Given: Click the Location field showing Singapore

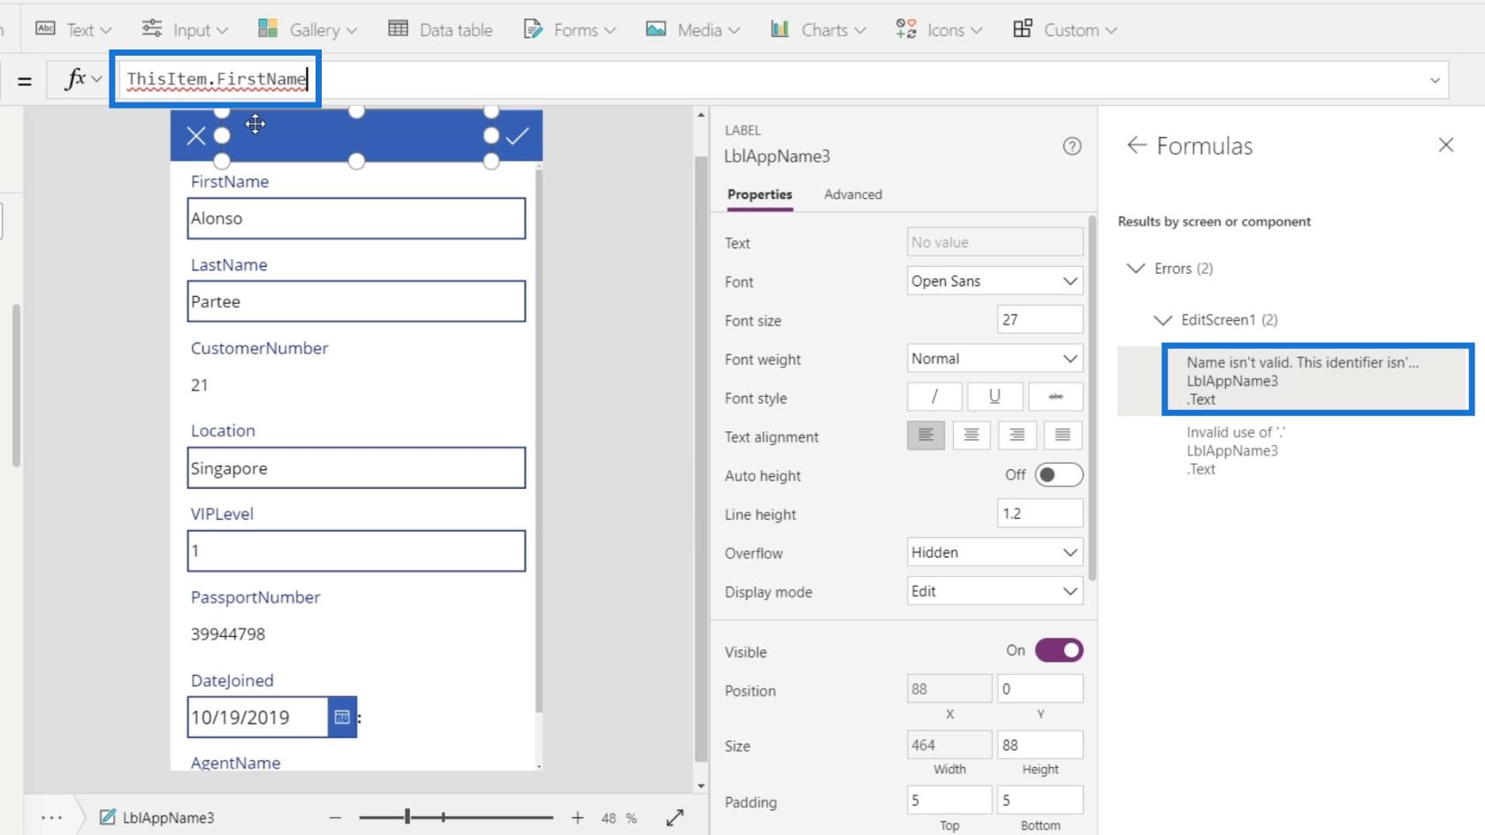Looking at the screenshot, I should pos(356,468).
